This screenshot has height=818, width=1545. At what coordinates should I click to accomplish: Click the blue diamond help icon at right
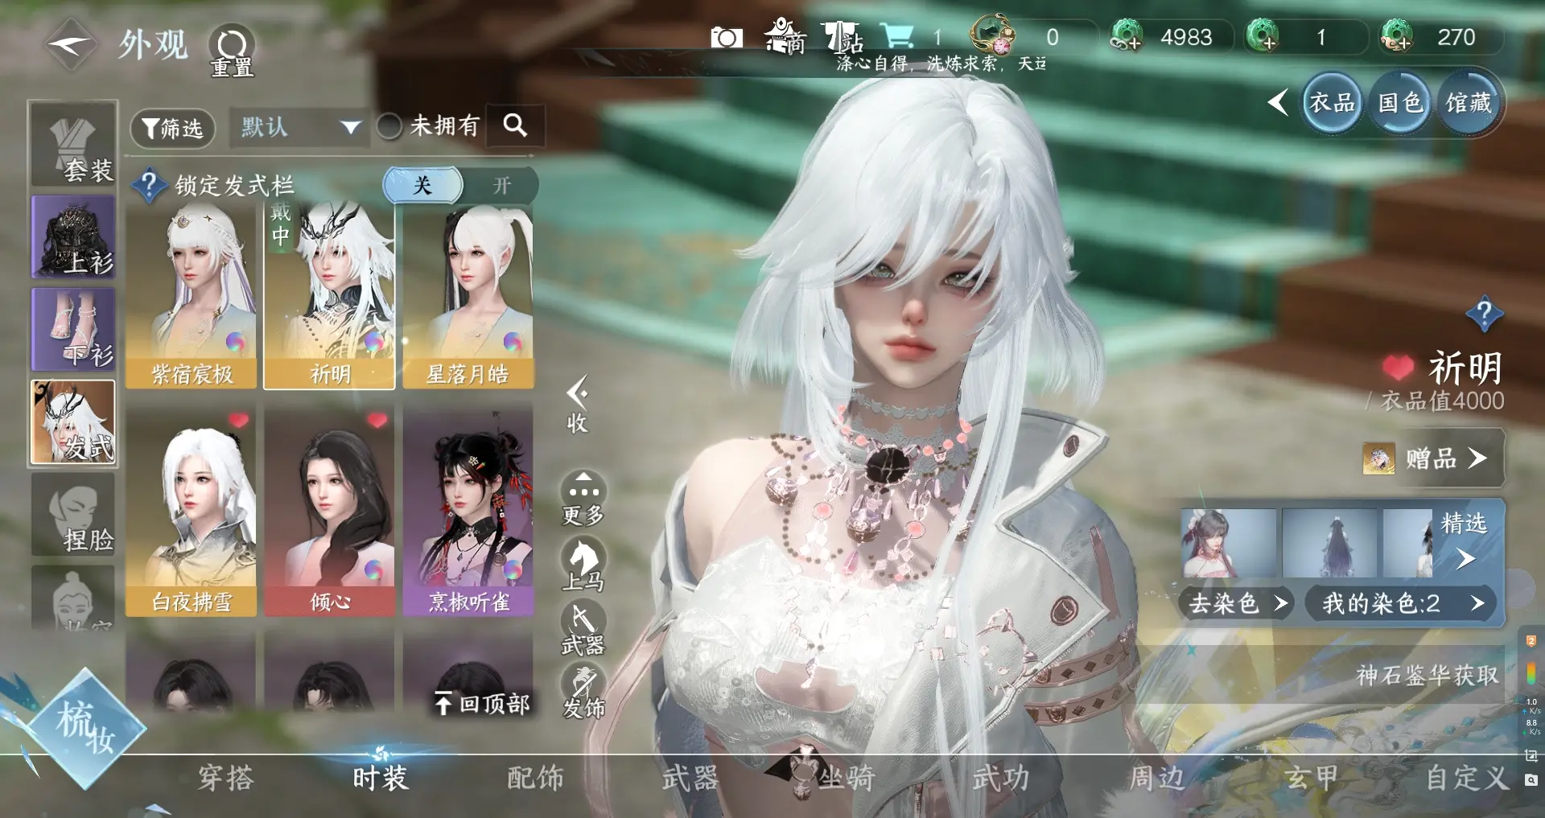point(1485,313)
